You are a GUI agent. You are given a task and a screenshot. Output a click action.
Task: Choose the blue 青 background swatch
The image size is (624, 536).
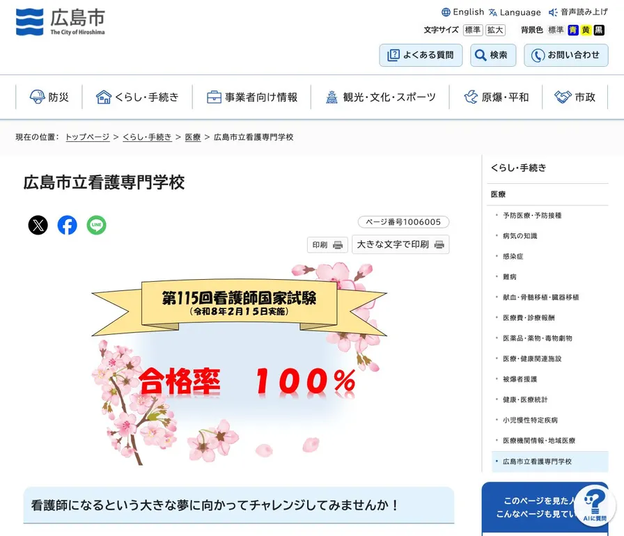tap(572, 30)
